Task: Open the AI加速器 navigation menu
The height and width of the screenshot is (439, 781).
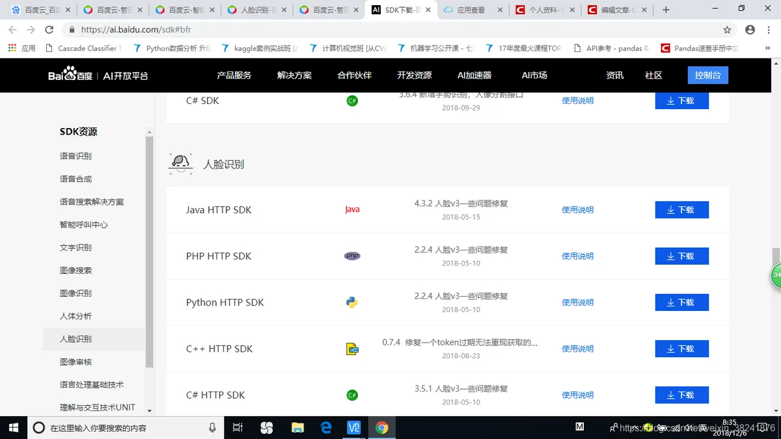Action: click(474, 75)
